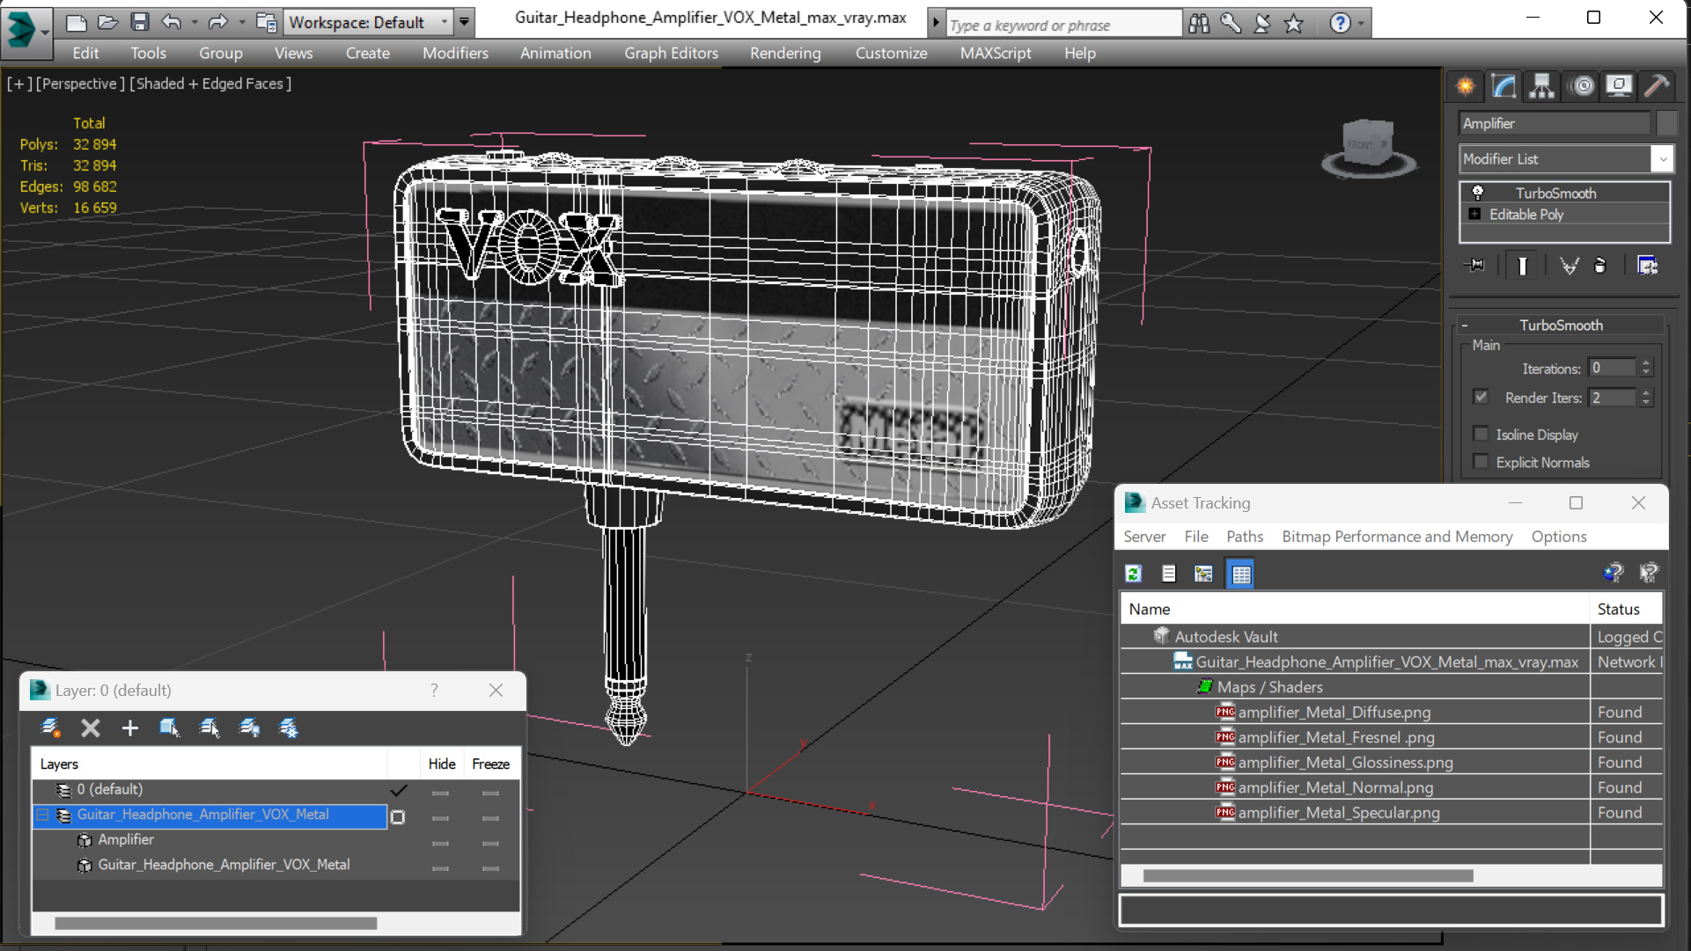
Task: Click the keyword search input field
Action: 1063,25
